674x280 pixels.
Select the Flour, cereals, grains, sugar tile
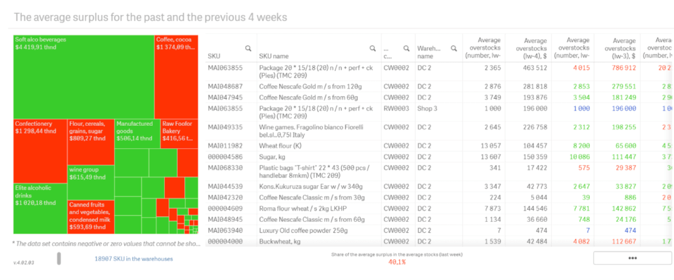90,141
